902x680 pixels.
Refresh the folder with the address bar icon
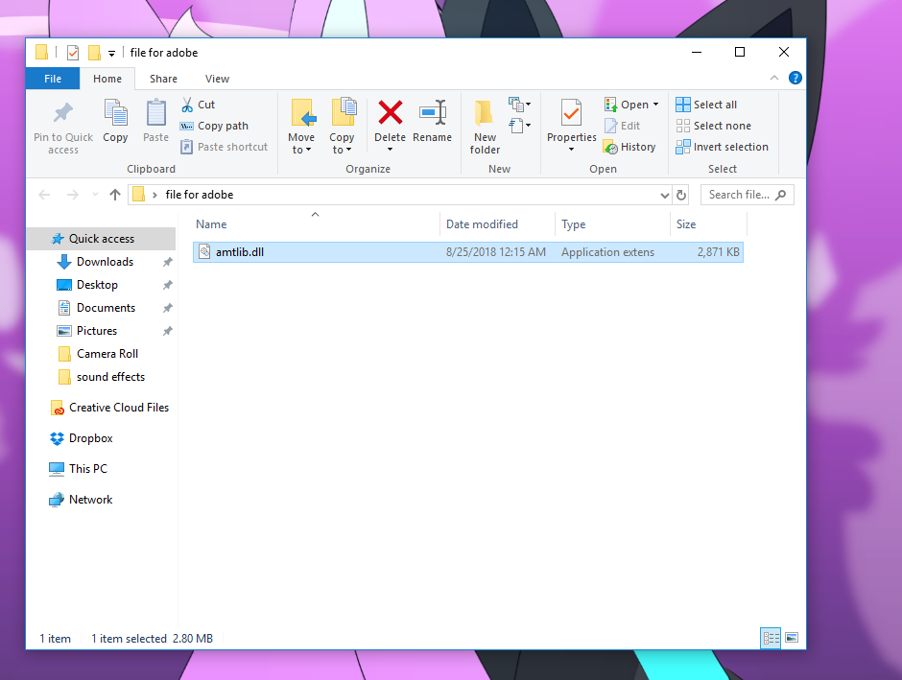680,194
